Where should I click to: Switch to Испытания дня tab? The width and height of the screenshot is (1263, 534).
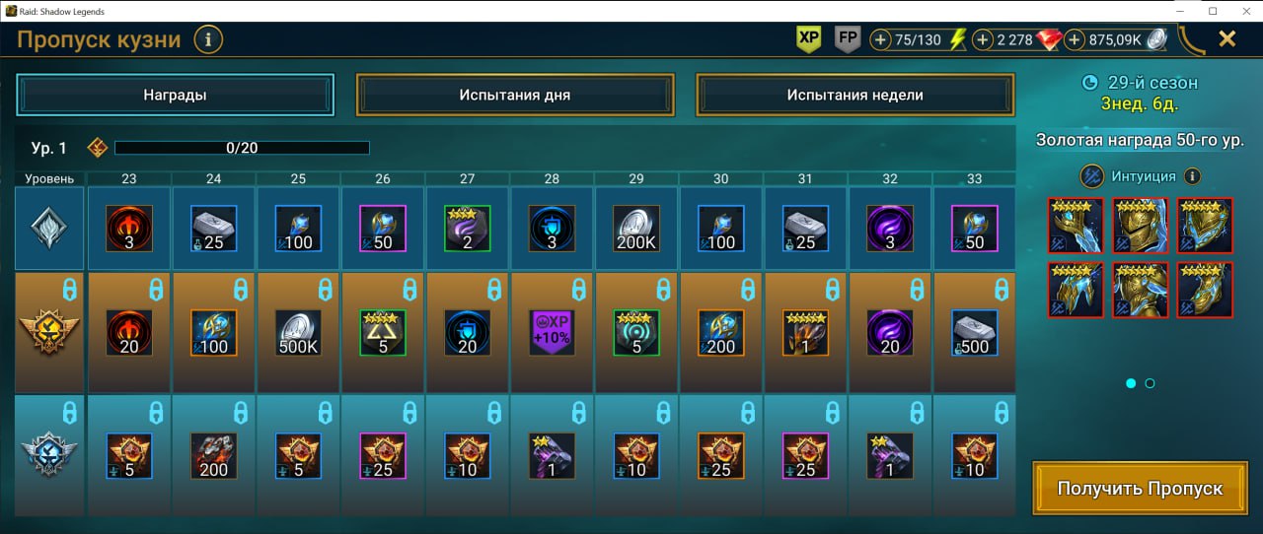point(515,96)
